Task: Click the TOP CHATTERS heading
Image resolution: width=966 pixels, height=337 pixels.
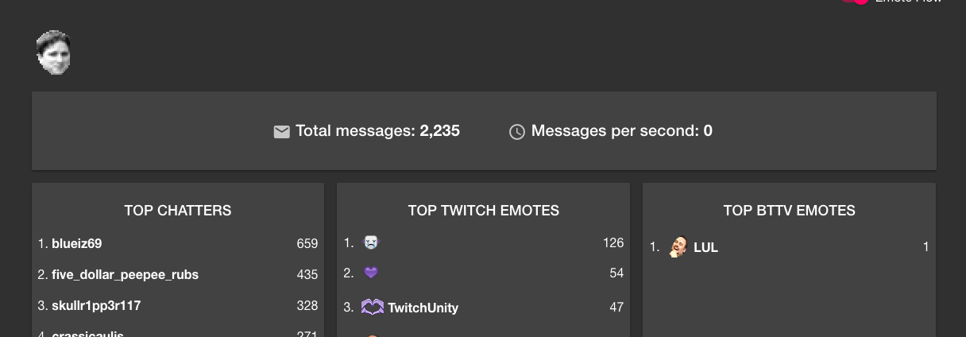Action: coord(178,211)
